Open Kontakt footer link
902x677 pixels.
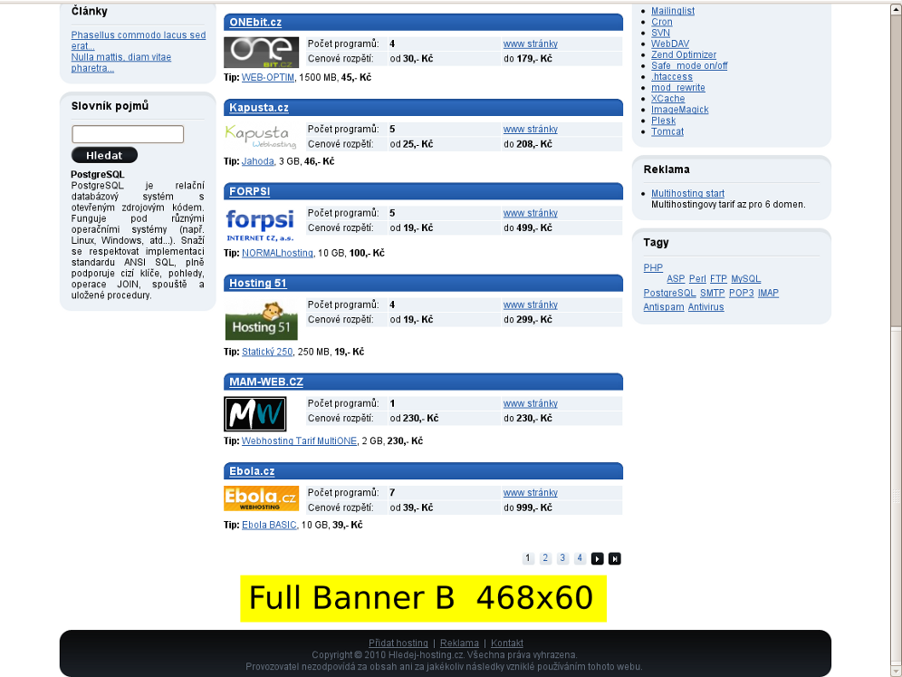click(507, 643)
